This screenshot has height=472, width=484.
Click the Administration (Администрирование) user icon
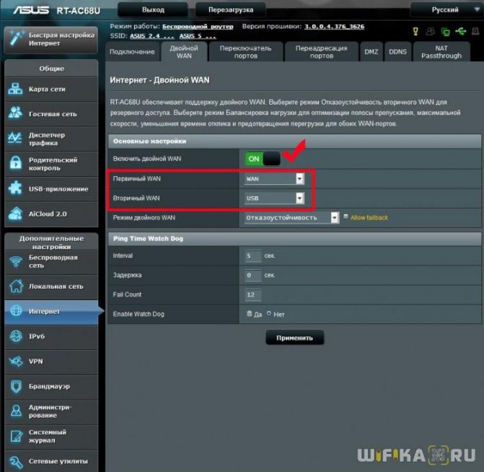(16, 411)
